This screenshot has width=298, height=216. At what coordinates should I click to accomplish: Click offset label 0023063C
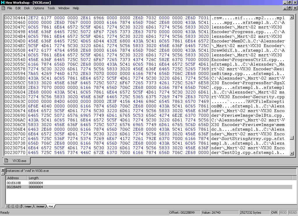[15, 101]
